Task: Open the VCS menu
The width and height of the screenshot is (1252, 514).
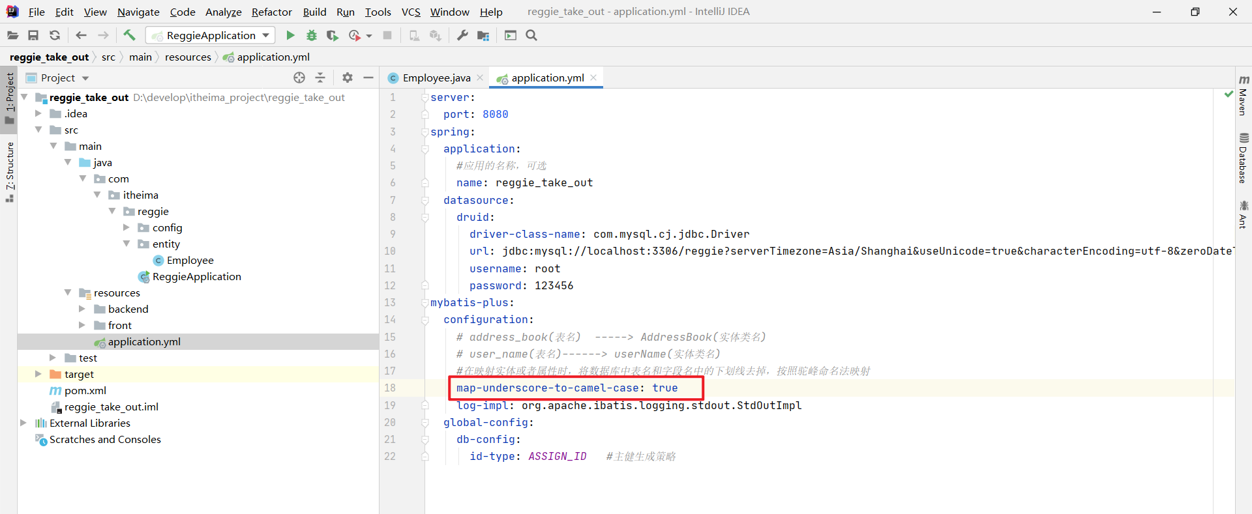Action: 411,12
